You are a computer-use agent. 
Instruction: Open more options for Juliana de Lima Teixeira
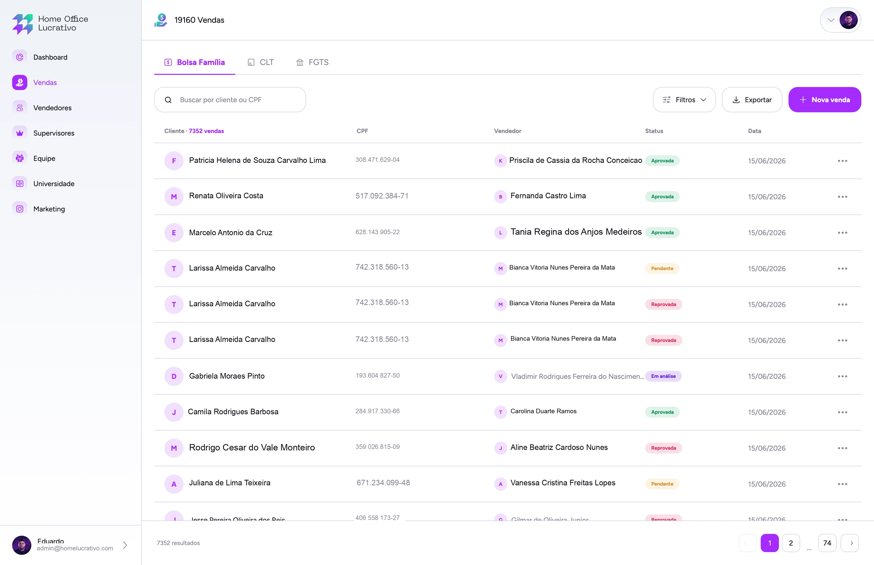pyautogui.click(x=842, y=484)
